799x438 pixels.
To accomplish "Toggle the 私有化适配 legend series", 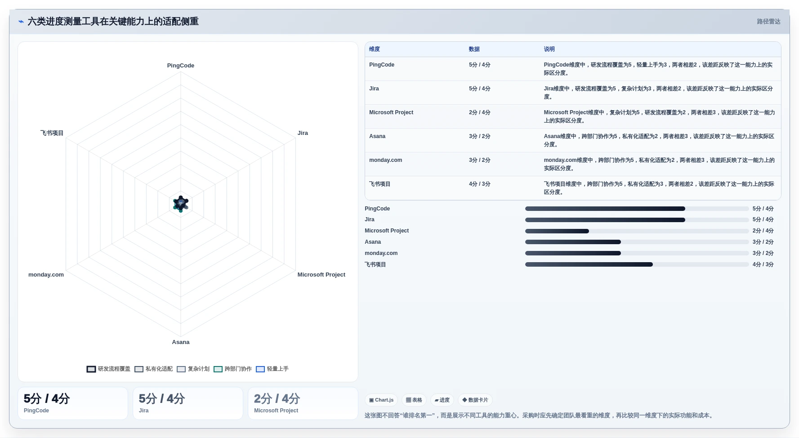I will 153,369.
